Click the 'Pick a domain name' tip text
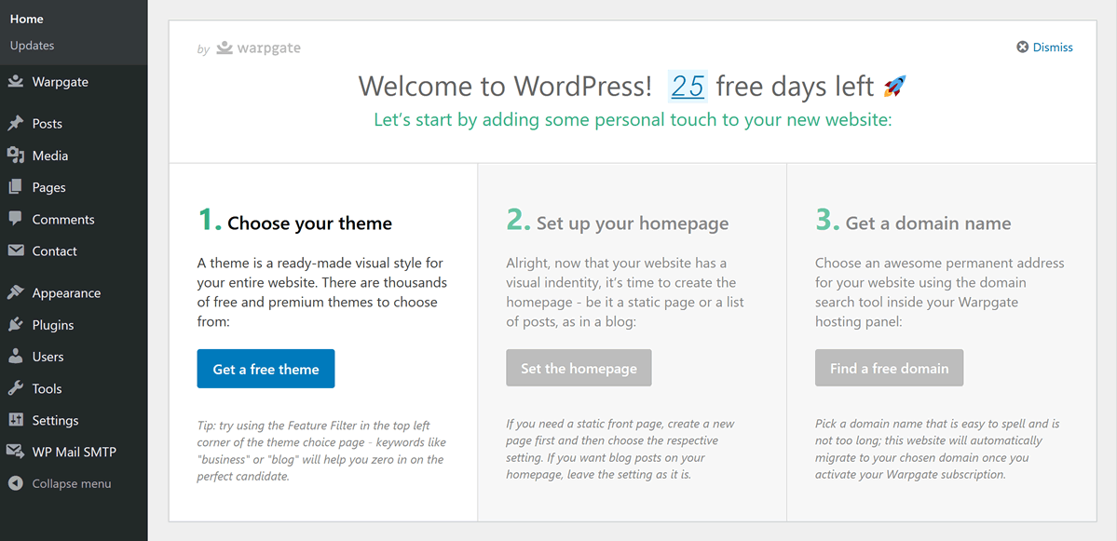The width and height of the screenshot is (1117, 541). (937, 449)
